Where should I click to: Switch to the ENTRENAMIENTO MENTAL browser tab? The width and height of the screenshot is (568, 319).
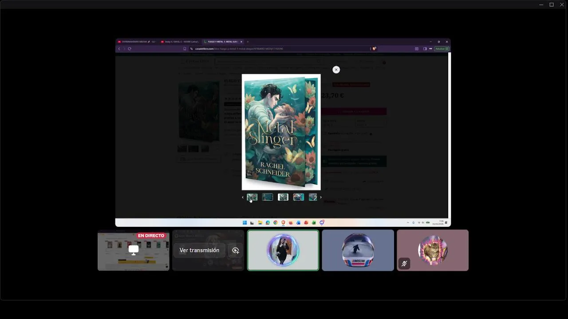coord(137,42)
